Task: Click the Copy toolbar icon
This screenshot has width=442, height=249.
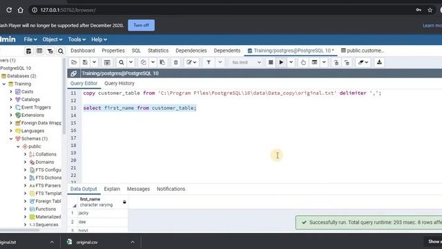Action: [143, 62]
